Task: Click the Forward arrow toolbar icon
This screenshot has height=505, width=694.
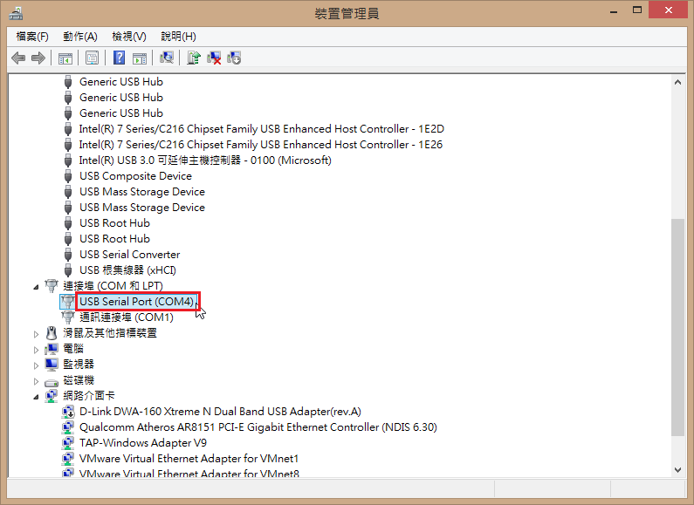Action: 38,58
